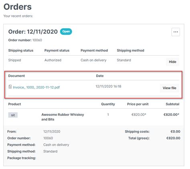Click the Payment status column header
Image resolution: width=190 pixels, height=169 pixels.
click(x=57, y=50)
